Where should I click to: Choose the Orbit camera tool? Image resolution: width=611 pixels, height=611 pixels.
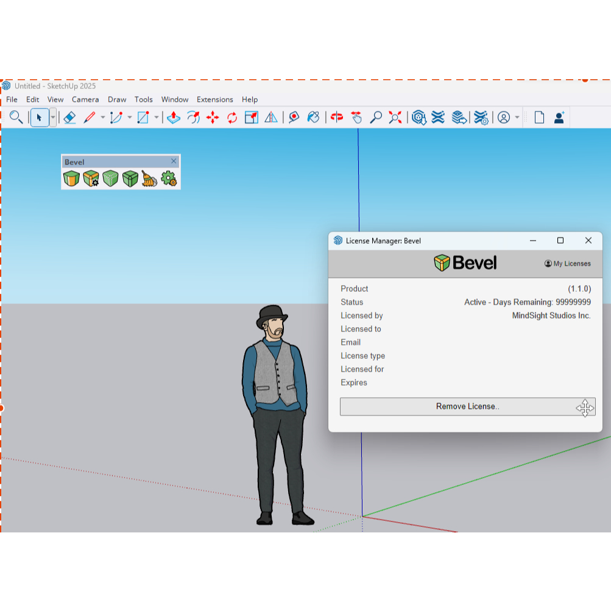click(x=337, y=118)
